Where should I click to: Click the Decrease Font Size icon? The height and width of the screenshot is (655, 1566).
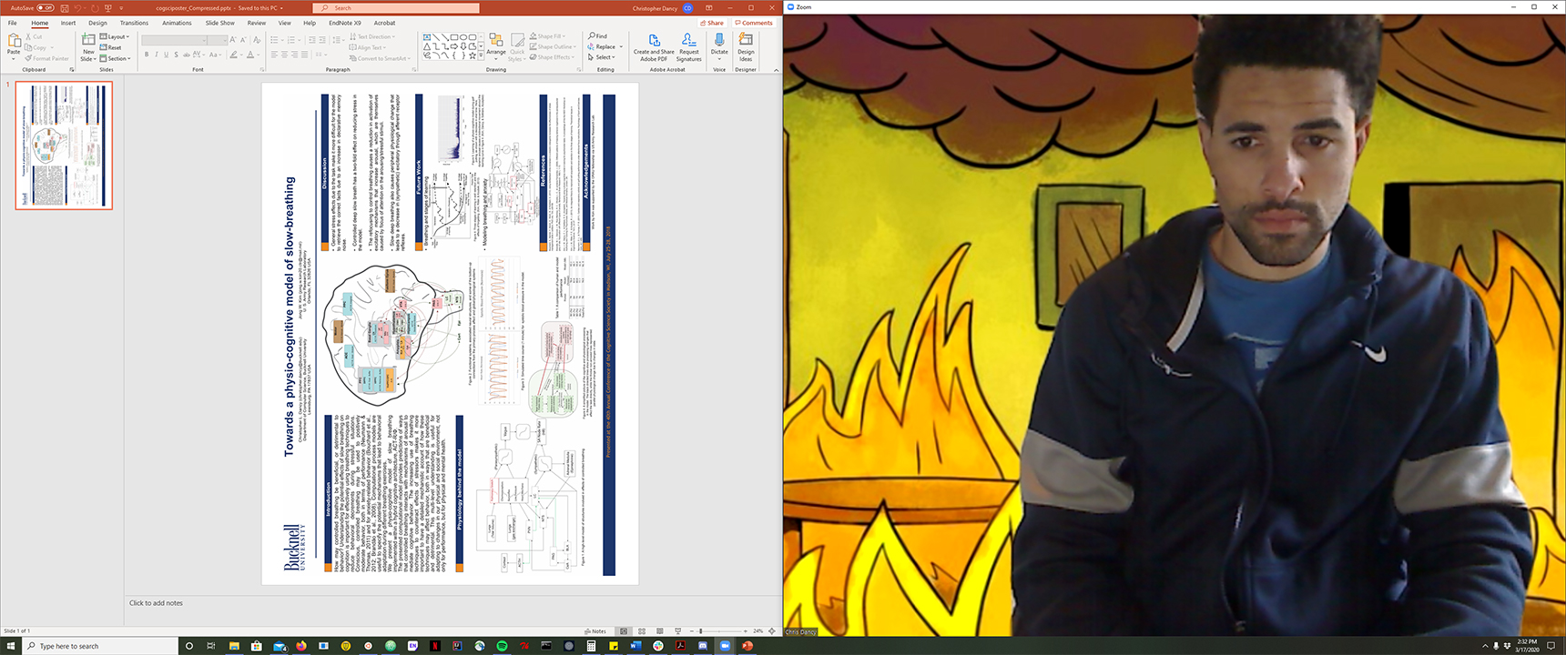243,40
